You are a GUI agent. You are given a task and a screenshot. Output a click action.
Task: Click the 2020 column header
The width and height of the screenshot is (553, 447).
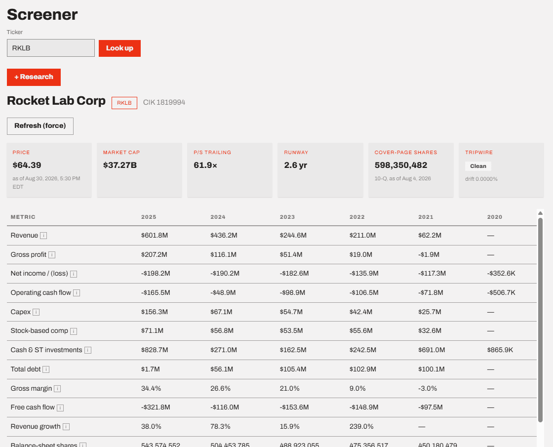coord(494,217)
